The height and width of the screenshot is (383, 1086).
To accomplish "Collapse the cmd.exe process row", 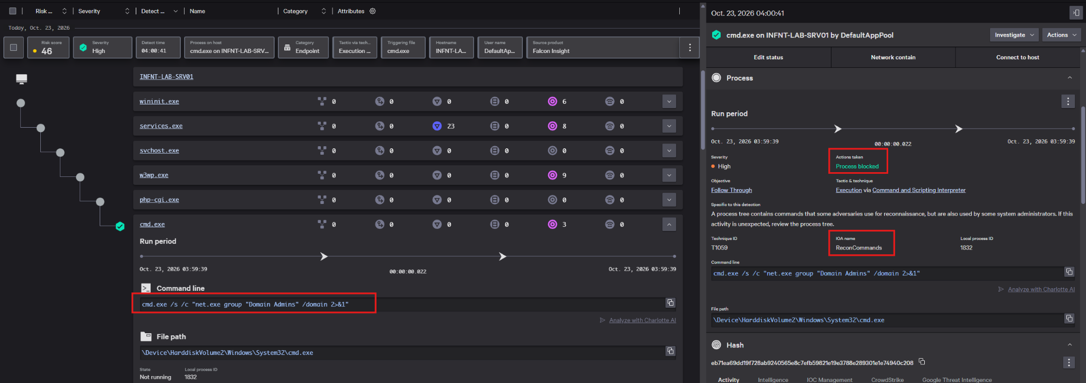I will pos(669,224).
